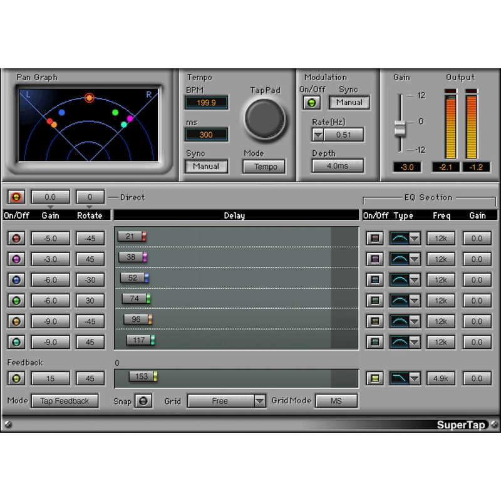Image resolution: width=501 pixels, height=501 pixels.
Task: Click the orange marker in the Pan Graph
Action: [x=88, y=98]
